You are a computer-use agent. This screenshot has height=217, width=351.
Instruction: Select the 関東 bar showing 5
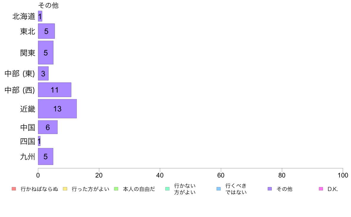(x=46, y=52)
